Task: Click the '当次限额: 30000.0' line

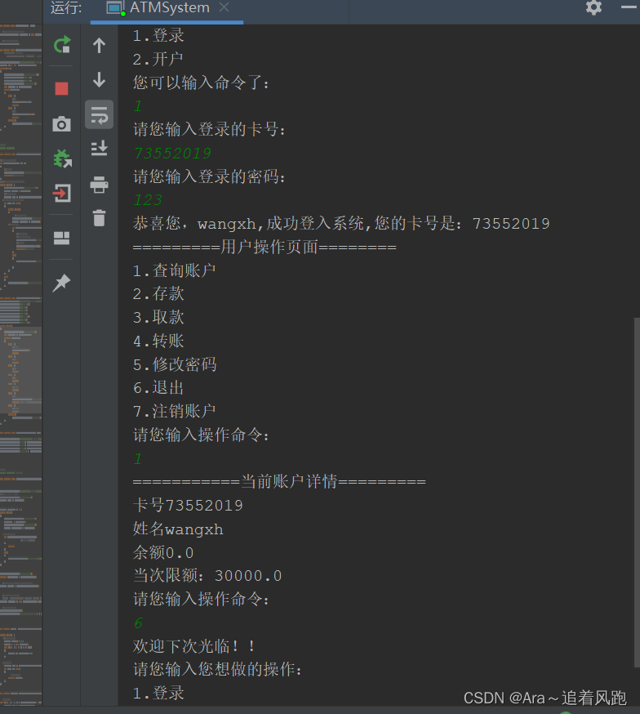Action: click(207, 576)
